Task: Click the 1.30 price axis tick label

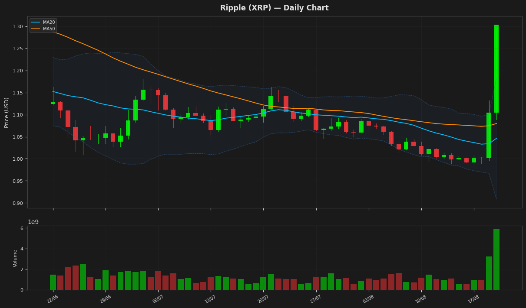Action: click(x=18, y=27)
